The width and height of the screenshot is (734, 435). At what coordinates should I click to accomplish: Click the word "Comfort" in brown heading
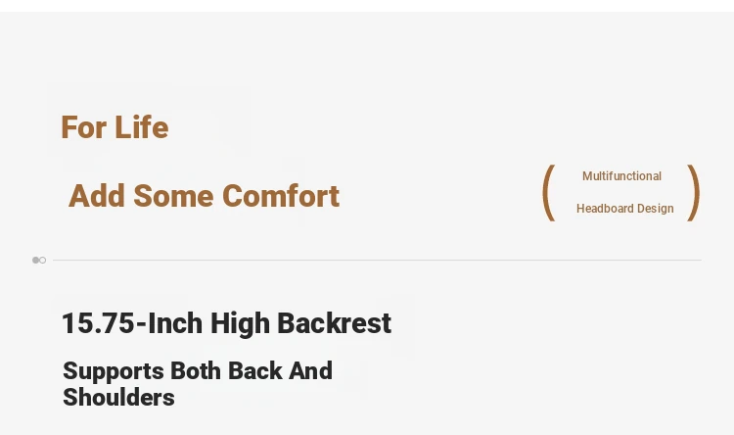(x=281, y=196)
